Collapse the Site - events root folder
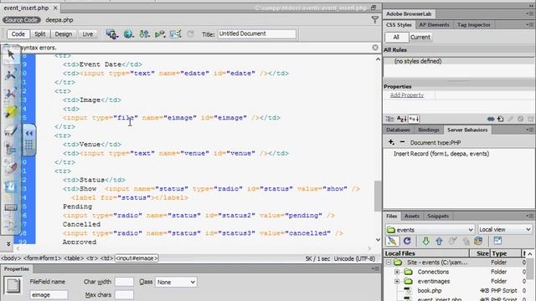Screen dimensions: 536x301 point(389,263)
